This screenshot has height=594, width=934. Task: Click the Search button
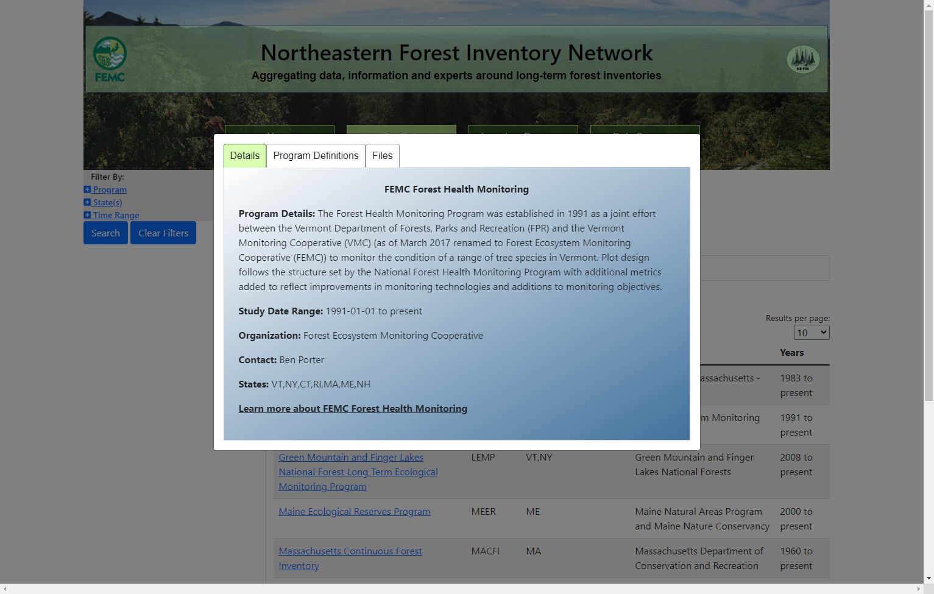[x=105, y=233]
